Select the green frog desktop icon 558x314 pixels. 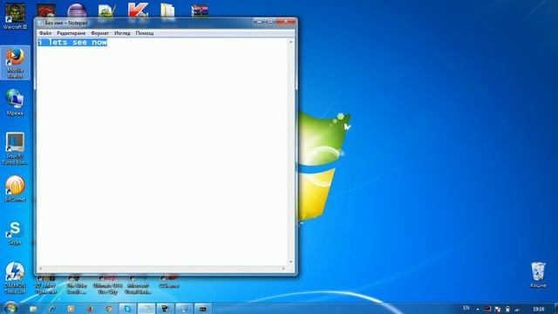(x=106, y=10)
